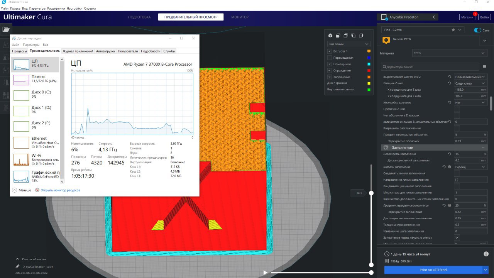
Task: Open the gyroid infill pattern dropdown
Action: [x=471, y=167]
